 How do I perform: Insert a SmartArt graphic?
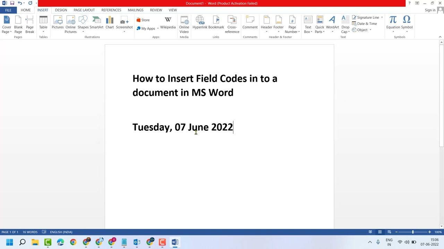[x=96, y=22]
